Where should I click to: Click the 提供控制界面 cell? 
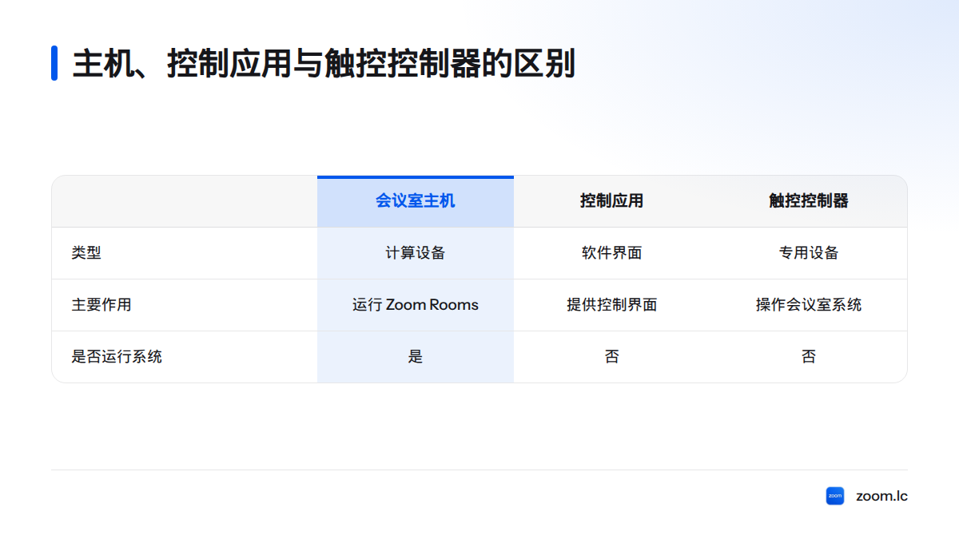tap(612, 305)
